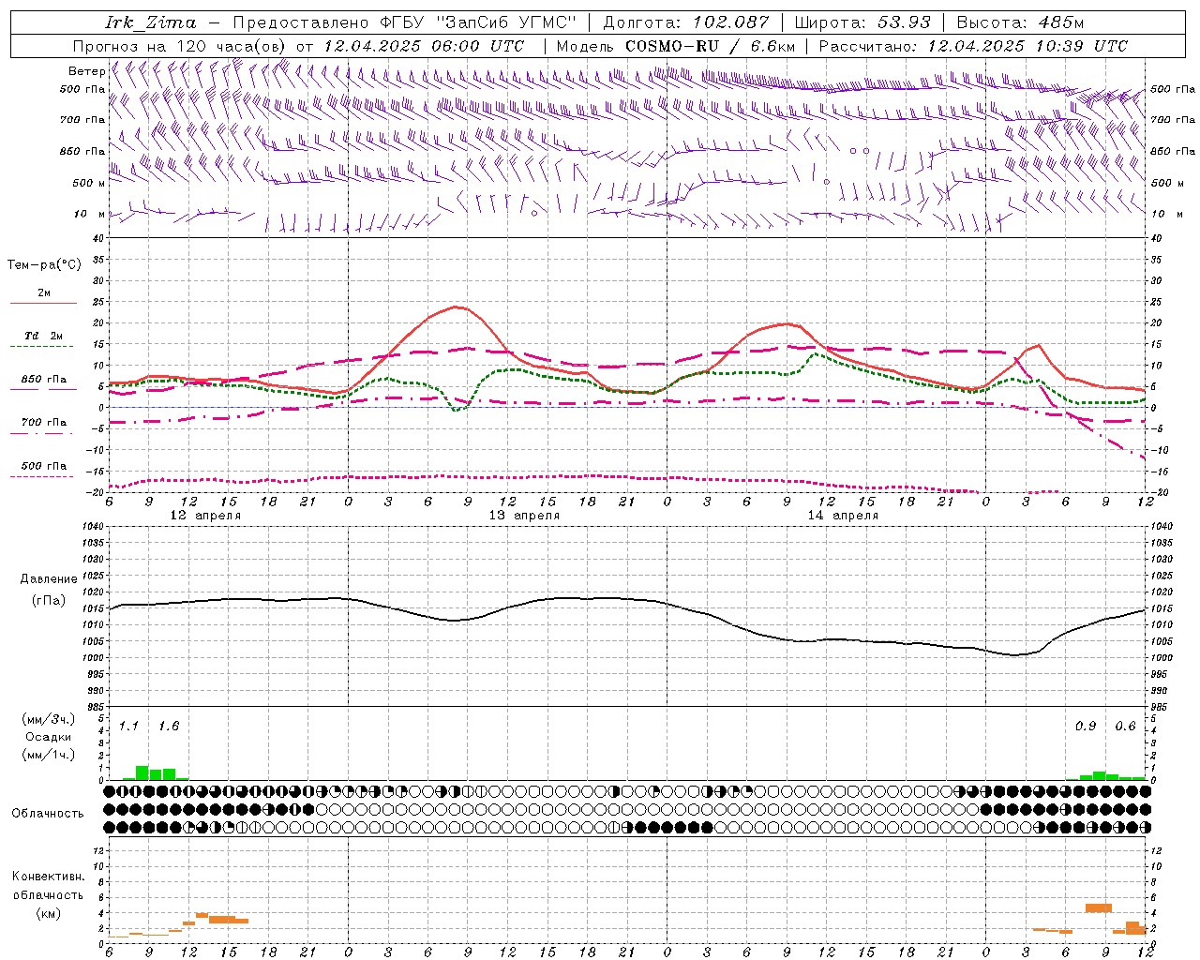
Task: Click the 3-hour precipitation value '1.6'
Action: 169,726
